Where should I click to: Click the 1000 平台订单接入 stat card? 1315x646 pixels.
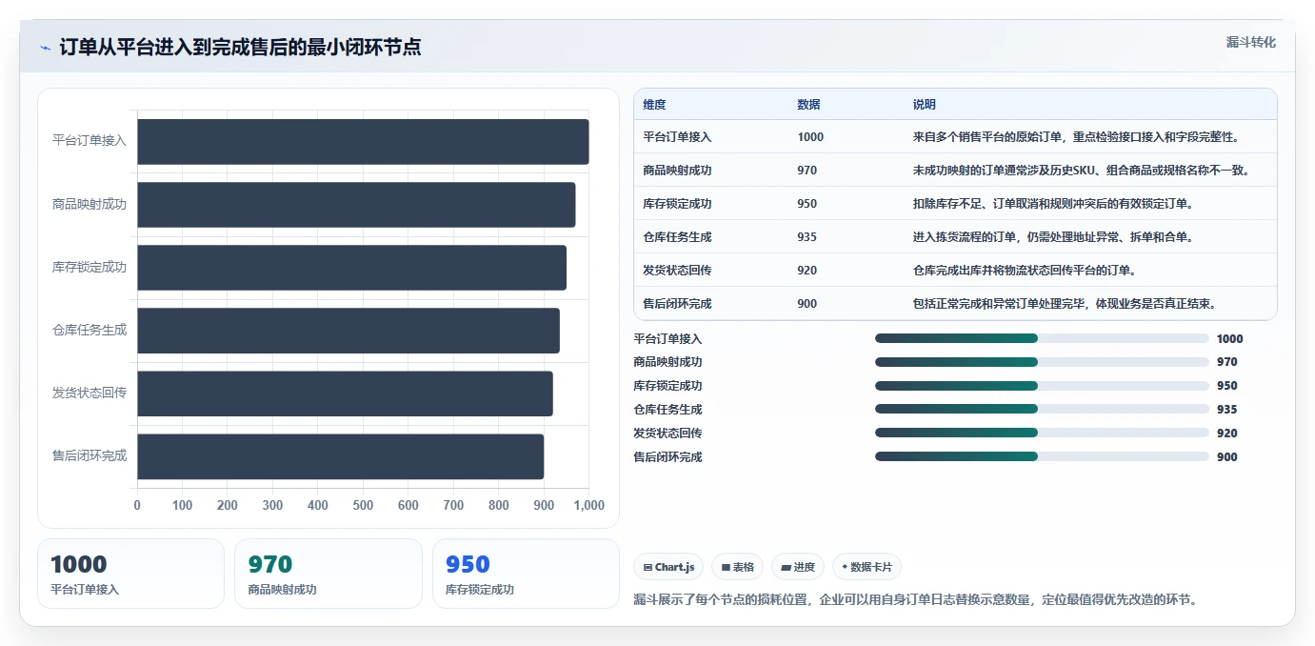pos(130,574)
